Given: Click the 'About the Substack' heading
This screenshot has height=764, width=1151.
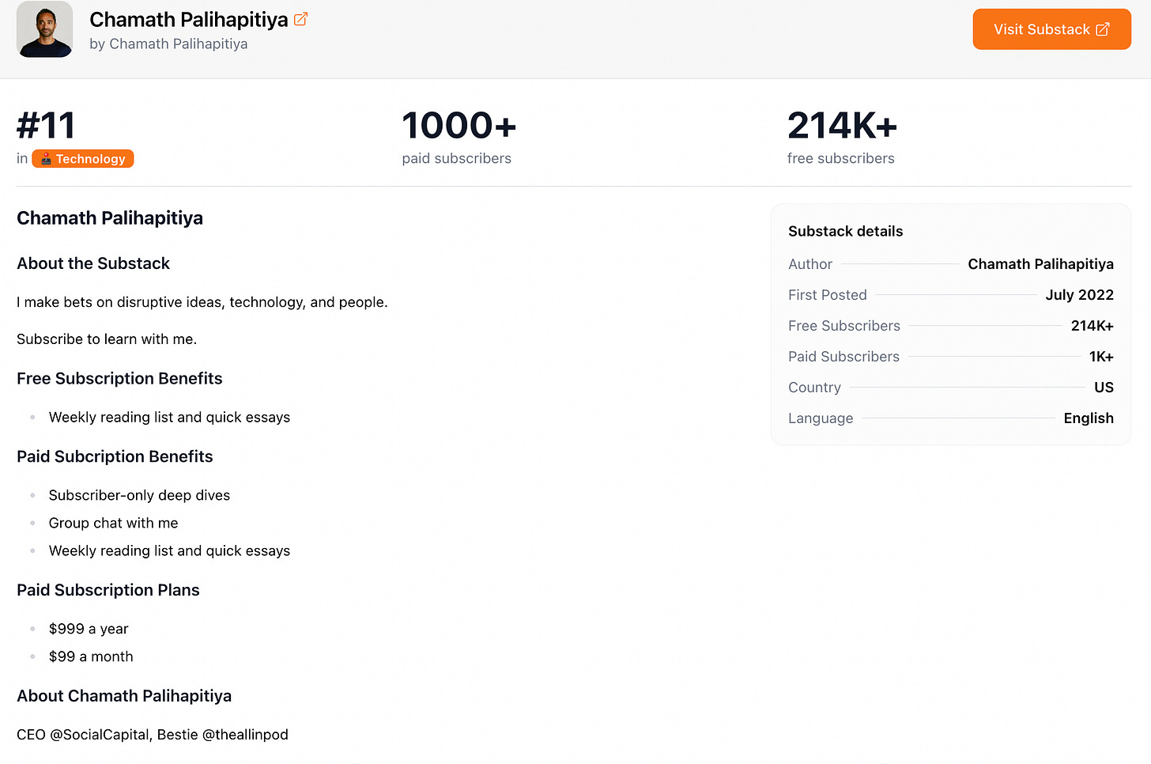Looking at the screenshot, I should point(93,263).
